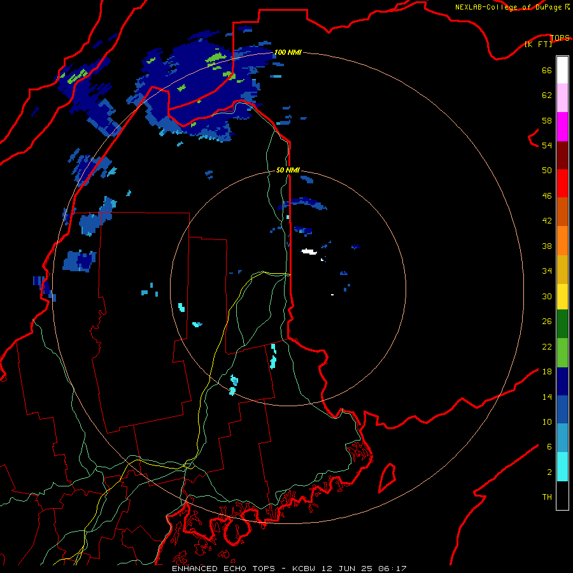The width and height of the screenshot is (573, 573).
Task: Click the dark orange swatch in color scale
Action: pyautogui.click(x=562, y=212)
